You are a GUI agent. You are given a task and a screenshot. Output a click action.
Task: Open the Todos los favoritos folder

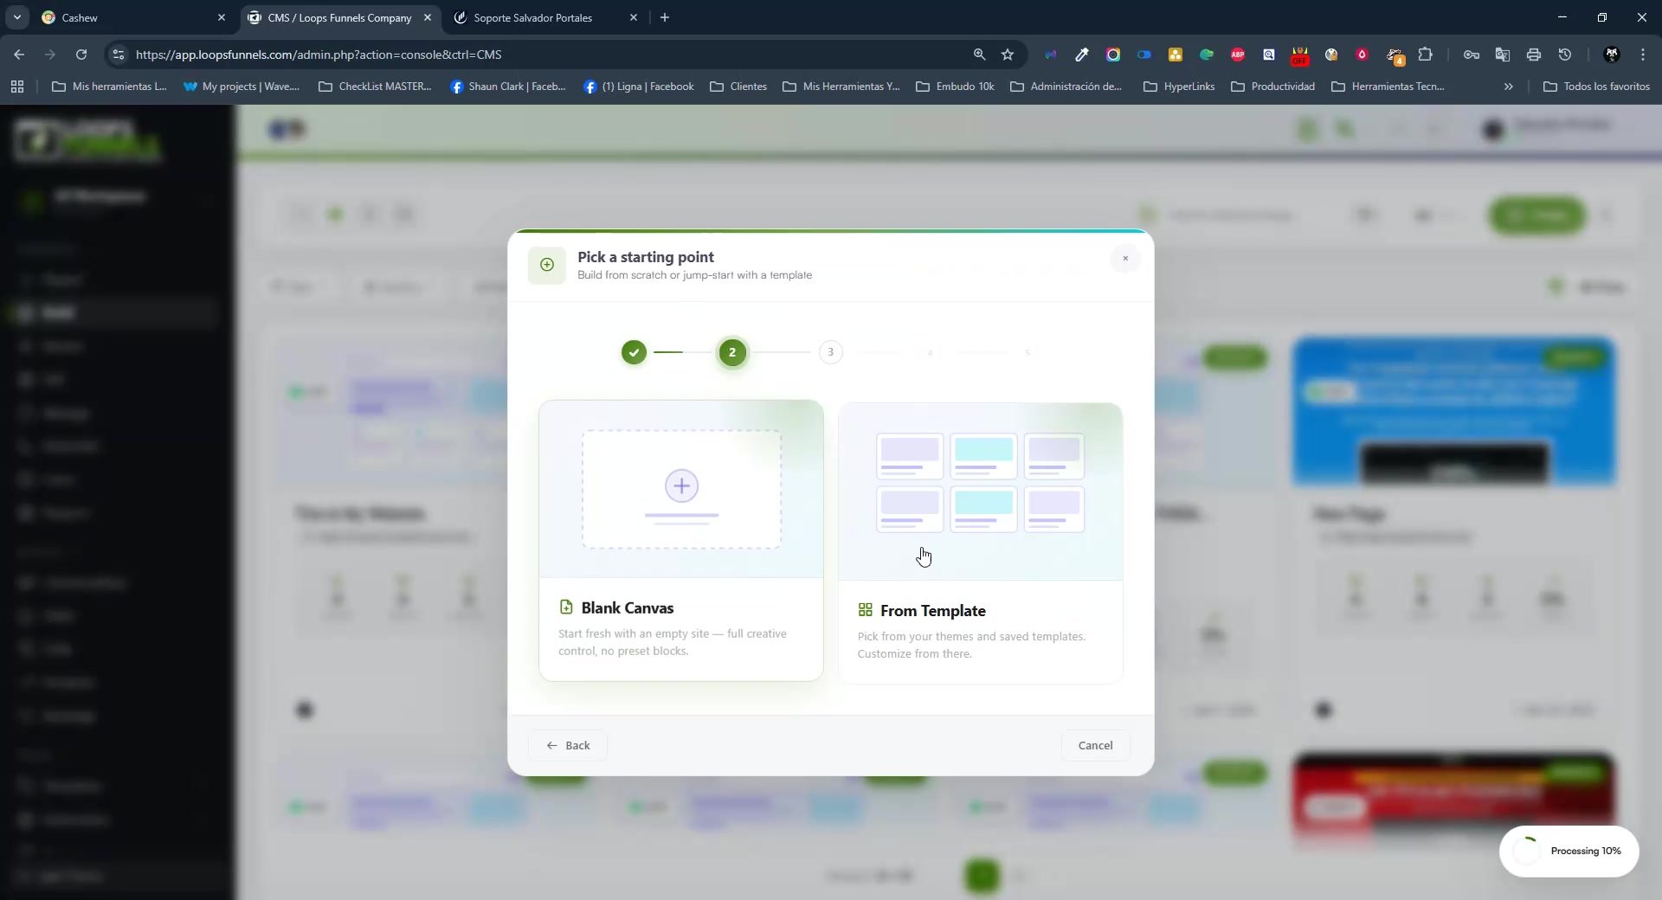(1597, 87)
